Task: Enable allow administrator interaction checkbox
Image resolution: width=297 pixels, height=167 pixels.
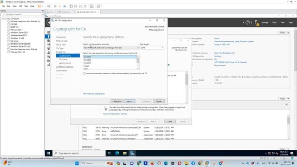Action: click(84, 73)
